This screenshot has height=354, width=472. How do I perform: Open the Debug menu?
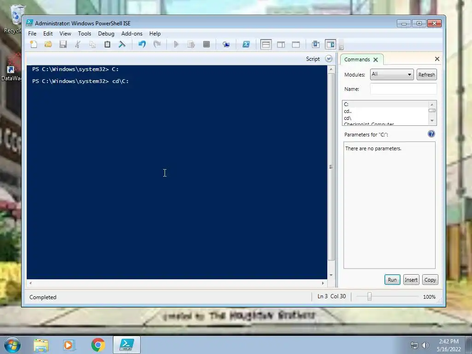coord(106,34)
